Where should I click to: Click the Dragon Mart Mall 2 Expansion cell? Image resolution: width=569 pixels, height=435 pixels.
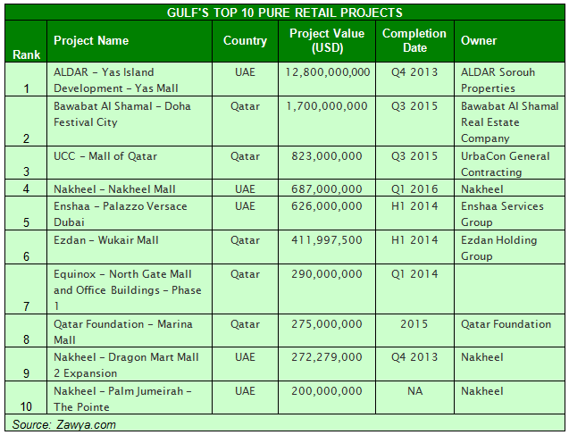click(x=123, y=365)
